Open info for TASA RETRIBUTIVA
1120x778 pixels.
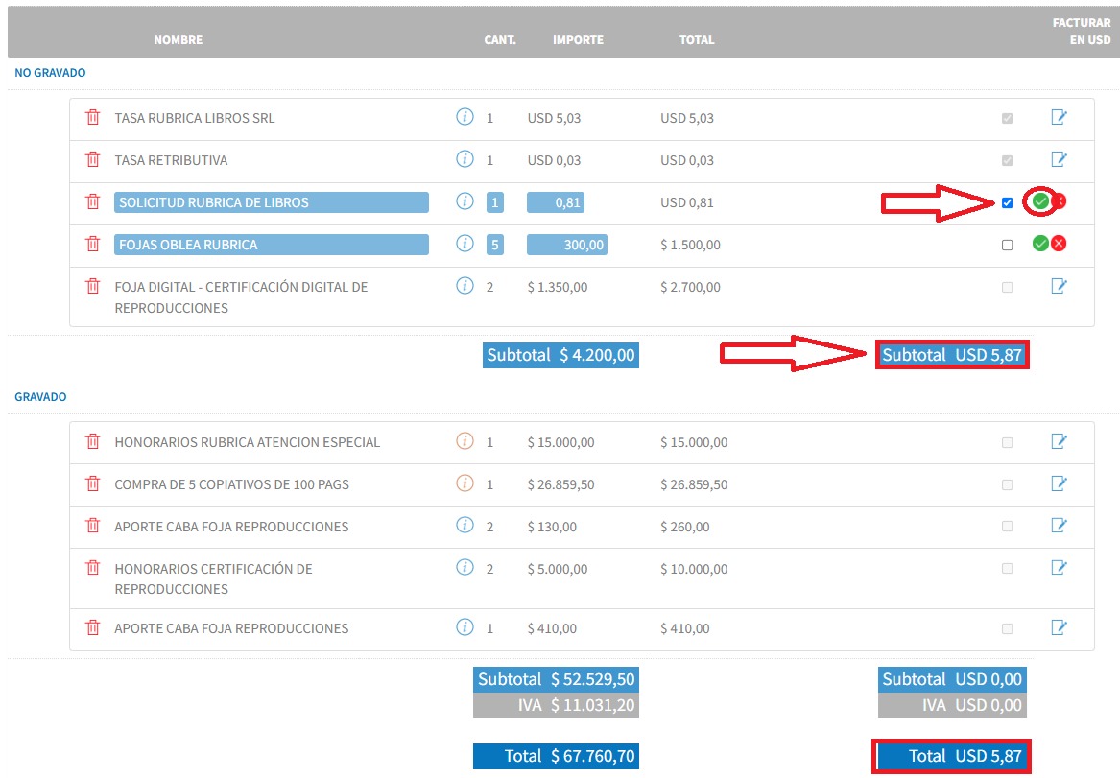[x=465, y=158]
